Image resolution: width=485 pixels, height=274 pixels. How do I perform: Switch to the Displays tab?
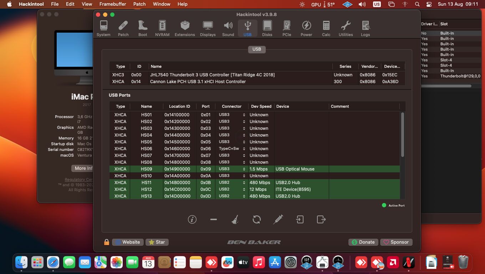[x=208, y=28]
